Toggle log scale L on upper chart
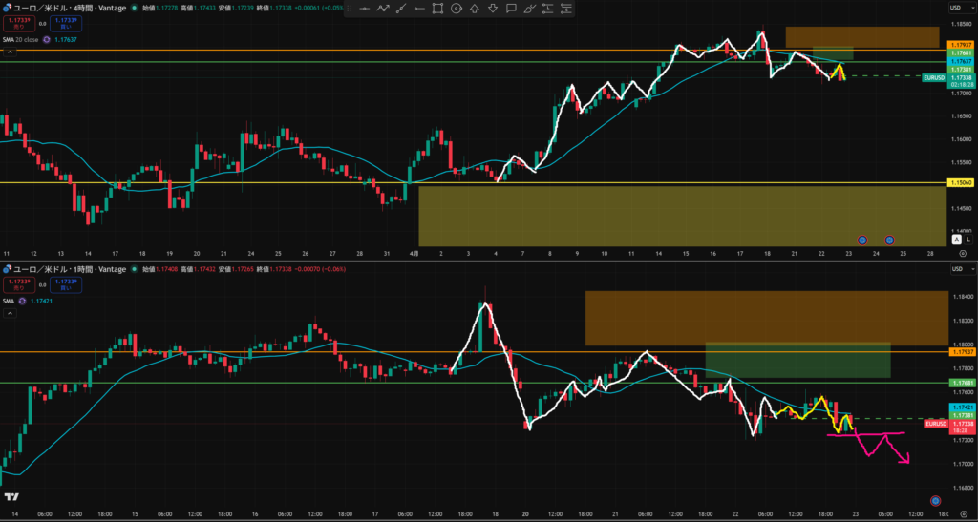The height and width of the screenshot is (522, 978). point(967,240)
